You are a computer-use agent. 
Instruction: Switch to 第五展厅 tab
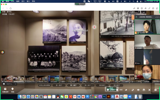[x=117, y=85]
